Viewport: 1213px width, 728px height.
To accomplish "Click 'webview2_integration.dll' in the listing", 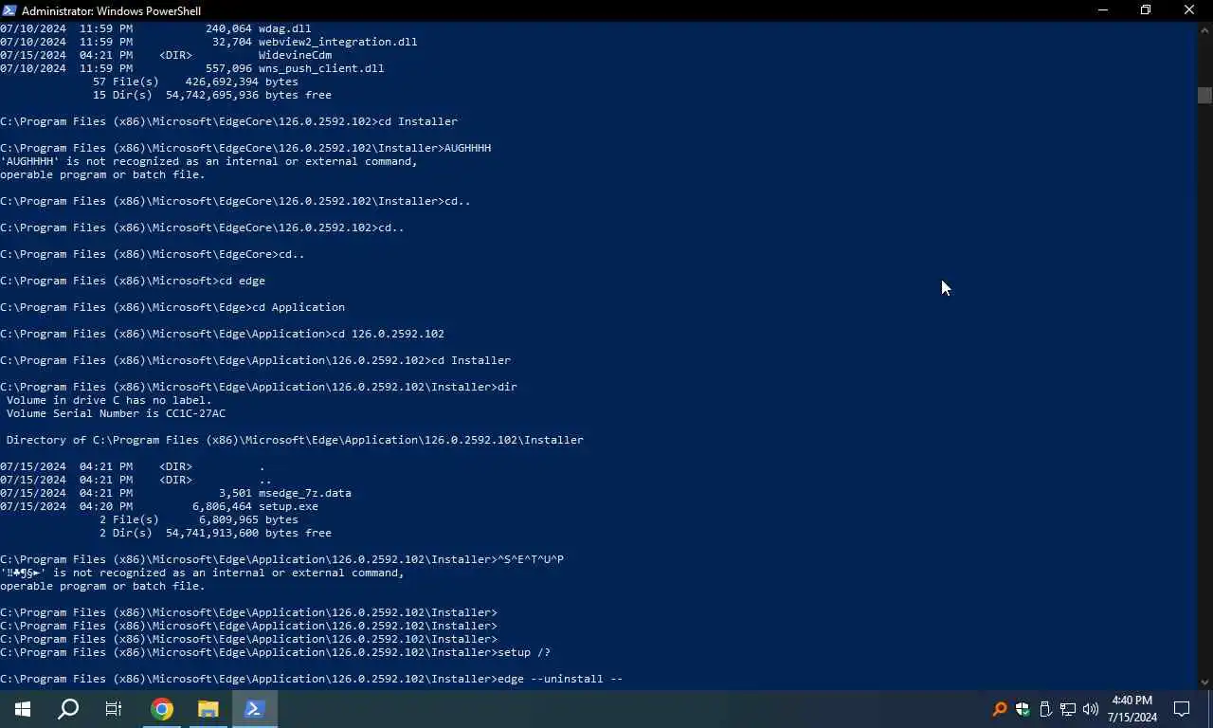I will pos(337,42).
